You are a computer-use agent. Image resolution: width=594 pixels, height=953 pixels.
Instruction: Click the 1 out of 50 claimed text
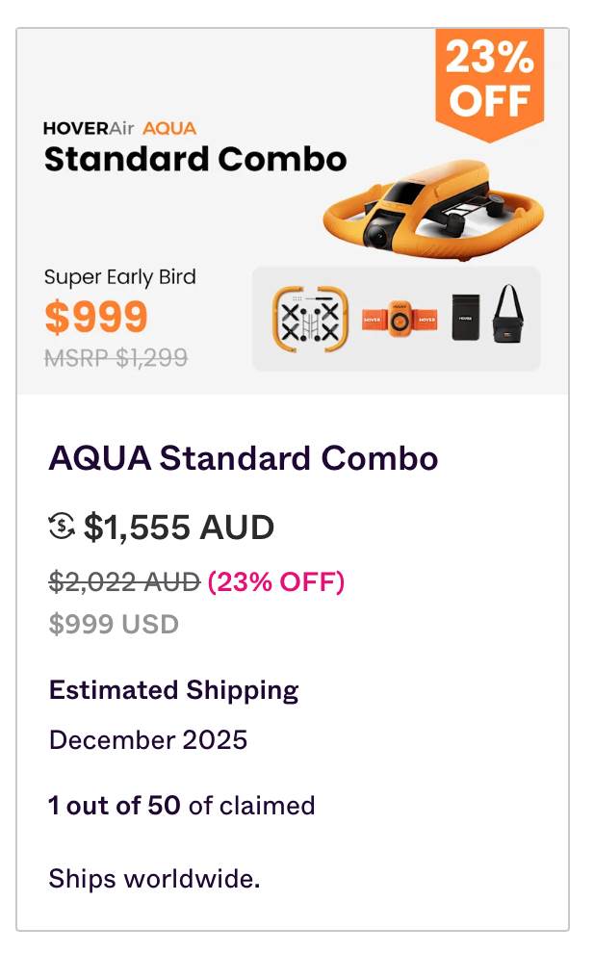tap(182, 805)
